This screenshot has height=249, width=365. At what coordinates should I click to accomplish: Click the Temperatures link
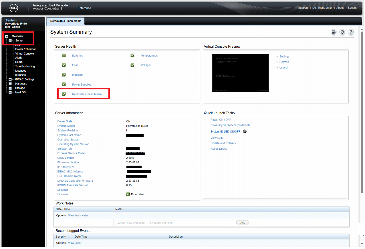(149, 56)
